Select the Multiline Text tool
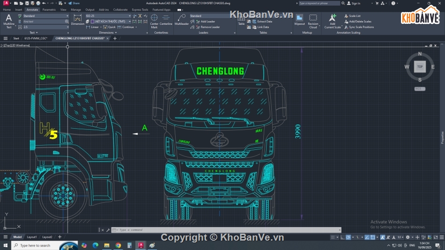The width and height of the screenshot is (445, 250). (9, 21)
